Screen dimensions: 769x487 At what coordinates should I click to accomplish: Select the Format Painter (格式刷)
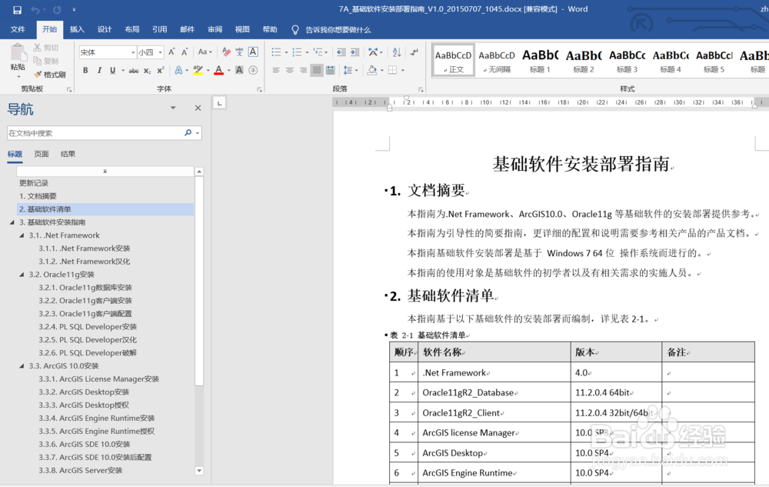point(49,75)
